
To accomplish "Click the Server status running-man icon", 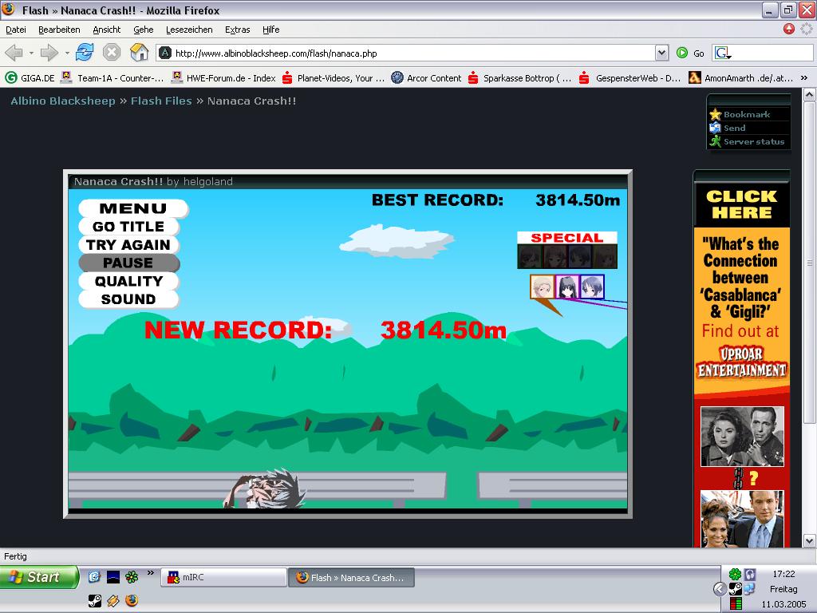I will point(716,141).
